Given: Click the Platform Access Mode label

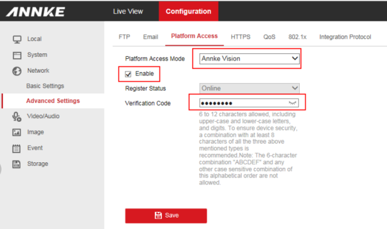Looking at the screenshot, I should click(155, 59).
